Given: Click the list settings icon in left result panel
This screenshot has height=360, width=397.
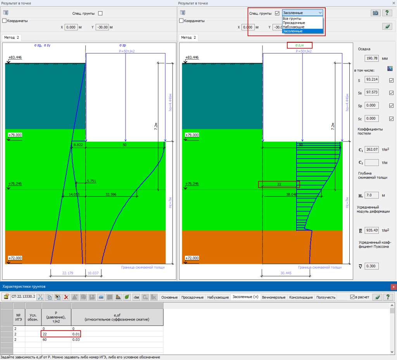Looking at the screenshot, I should coord(6,13).
